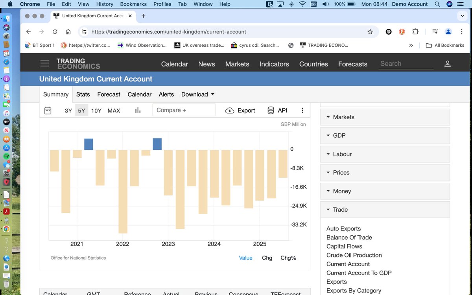Open the Capital Flows link
472x295 pixels.
(344, 246)
